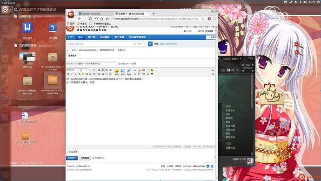Click the forum search magnifier button
Viewport: 321px width, 181px height.
point(150,44)
